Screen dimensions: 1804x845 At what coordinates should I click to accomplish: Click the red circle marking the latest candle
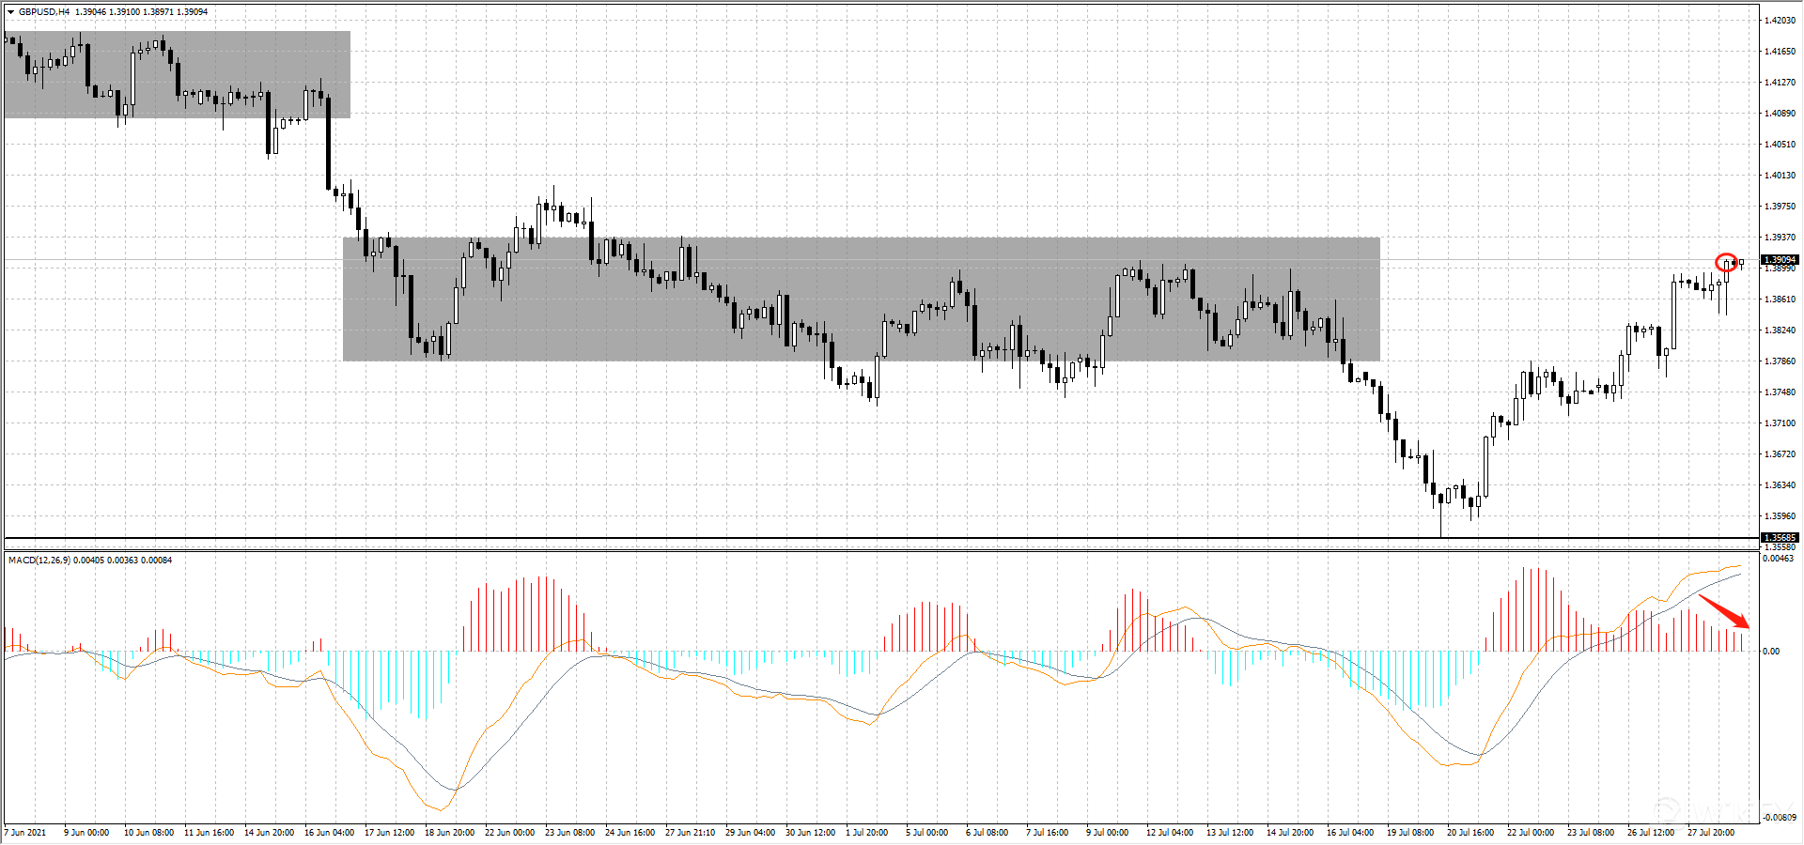coord(1726,262)
